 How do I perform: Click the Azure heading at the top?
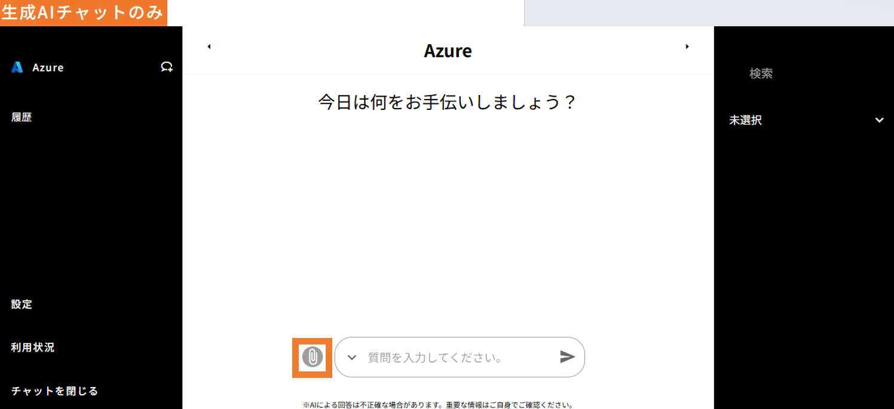point(448,51)
